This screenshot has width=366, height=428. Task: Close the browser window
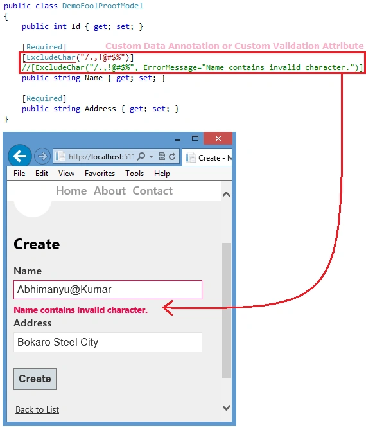(218, 138)
